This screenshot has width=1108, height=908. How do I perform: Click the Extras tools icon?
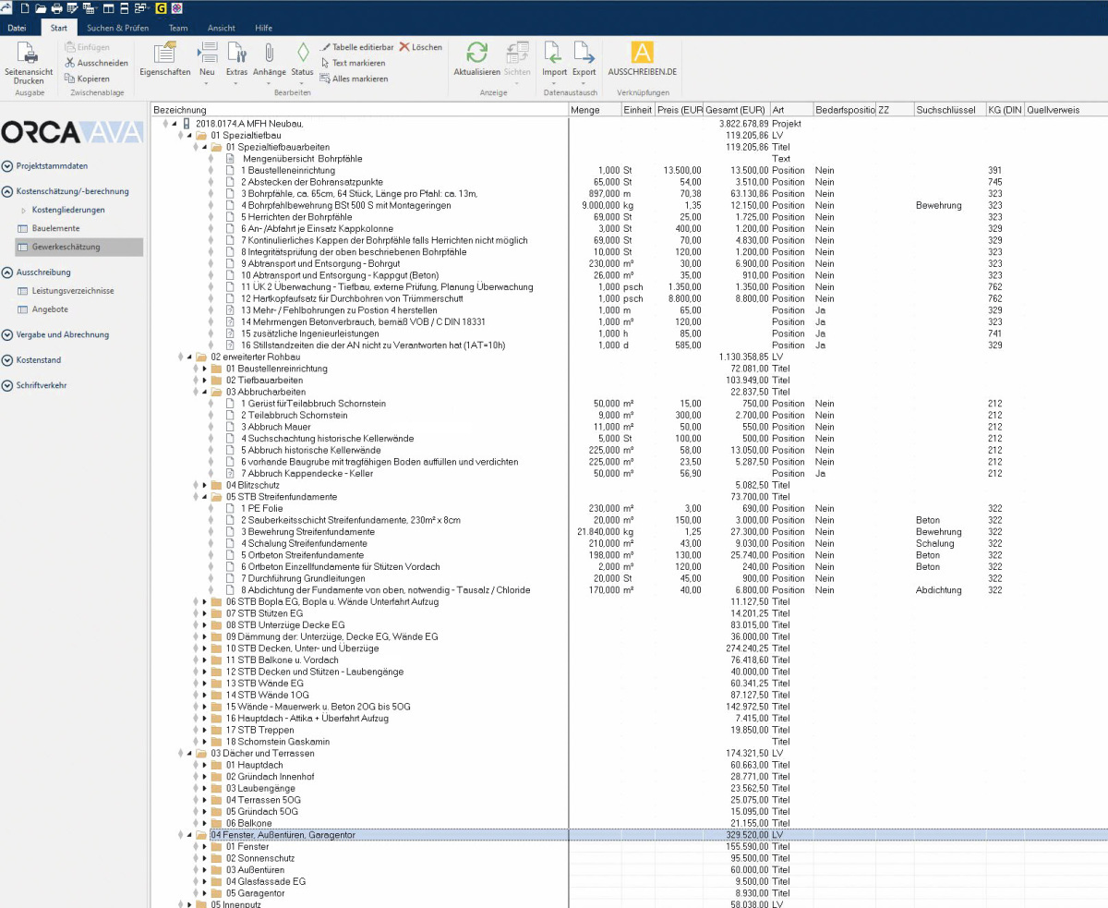(x=236, y=53)
